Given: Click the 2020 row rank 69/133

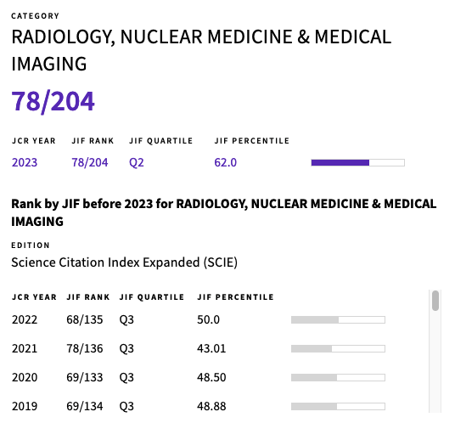Looking at the screenshot, I should point(85,378).
